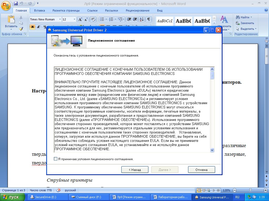Open the Вид ribbon tab
The width and height of the screenshot is (269, 201).
pyautogui.click(x=160, y=10)
